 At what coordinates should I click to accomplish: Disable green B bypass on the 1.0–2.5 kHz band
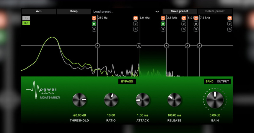tap(163, 24)
